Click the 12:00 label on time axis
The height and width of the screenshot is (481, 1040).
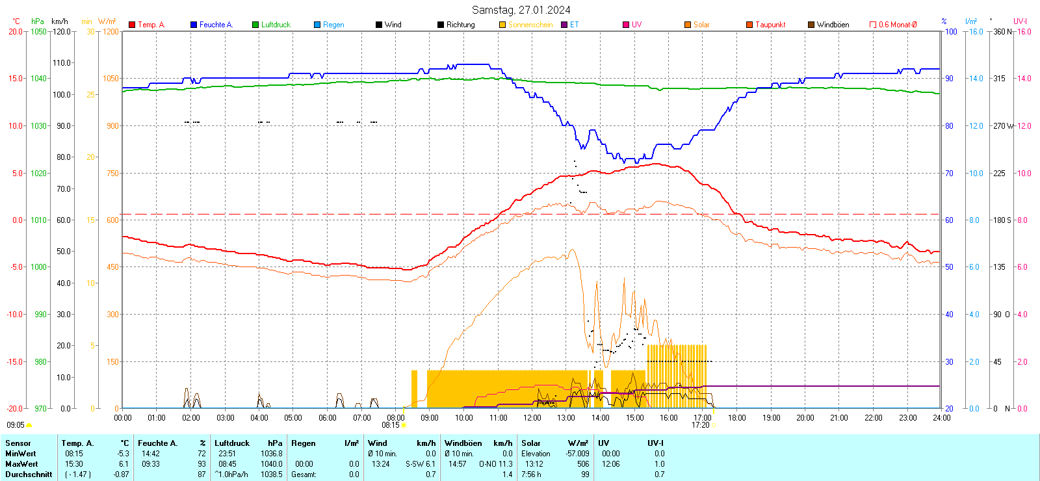(x=532, y=418)
